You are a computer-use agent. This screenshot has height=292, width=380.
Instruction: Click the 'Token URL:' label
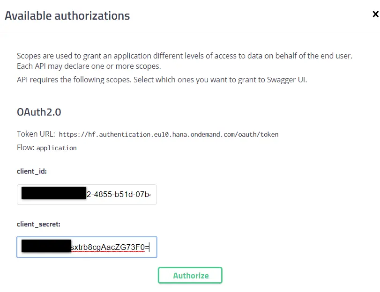click(x=36, y=134)
